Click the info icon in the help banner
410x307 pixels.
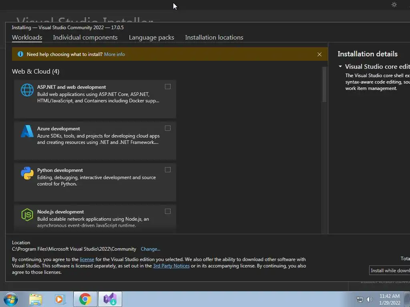[x=20, y=54]
